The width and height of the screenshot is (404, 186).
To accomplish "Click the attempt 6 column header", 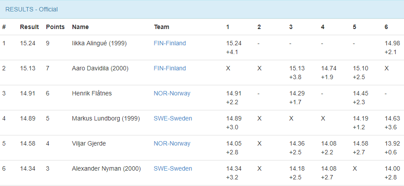I will 386,27.
